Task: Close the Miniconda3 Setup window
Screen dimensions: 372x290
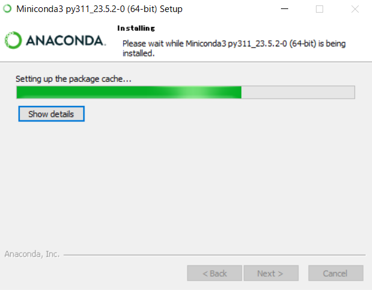Action: coord(355,9)
